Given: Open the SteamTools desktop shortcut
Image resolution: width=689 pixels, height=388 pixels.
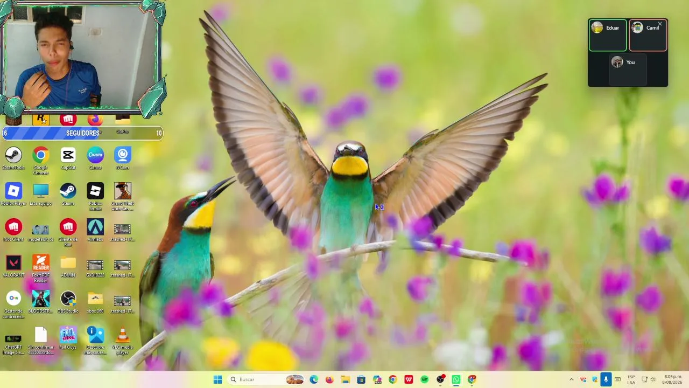Looking at the screenshot, I should click(13, 158).
